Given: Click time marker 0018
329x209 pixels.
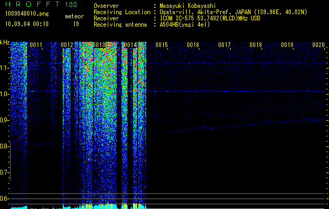Looking at the screenshot, I should 256,45.
